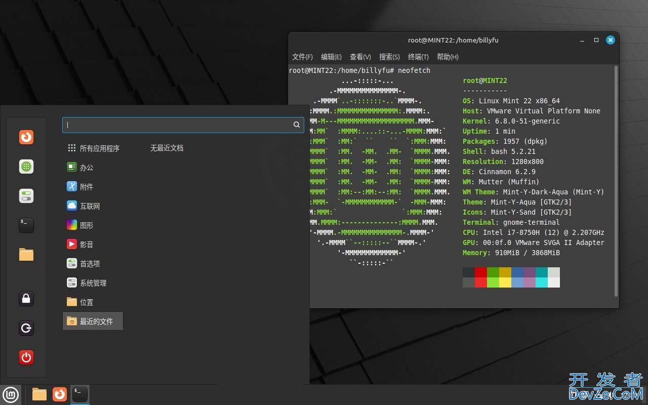Select the 首选项 preferences category

(x=93, y=264)
